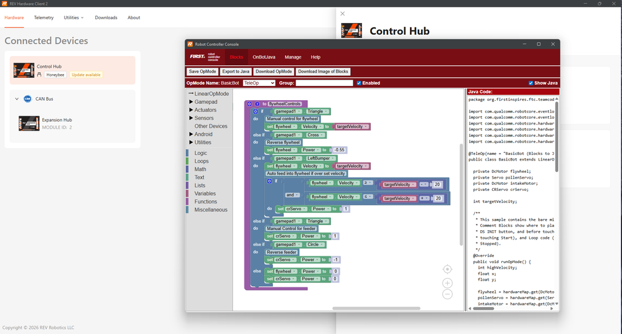The width and height of the screenshot is (622, 334).
Task: Switch to the Blocks tab
Action: [x=236, y=57]
